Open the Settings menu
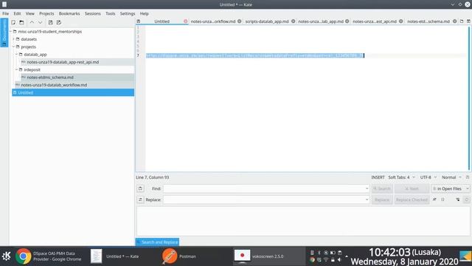 (128, 13)
